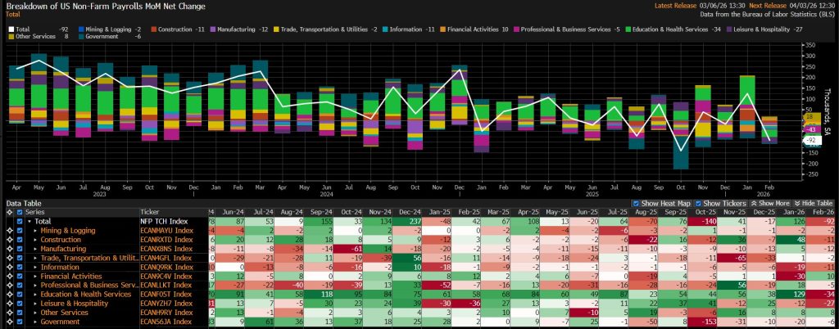Screen dimensions: 839x329
Task: Uncheck the Show Tickers option
Action: tap(698, 203)
